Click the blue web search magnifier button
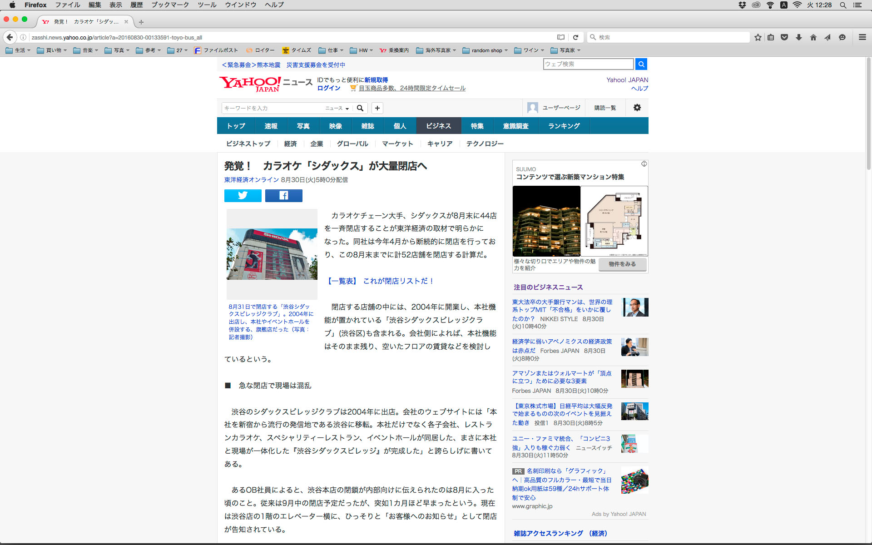Screen dimensions: 872x545 click(x=641, y=64)
